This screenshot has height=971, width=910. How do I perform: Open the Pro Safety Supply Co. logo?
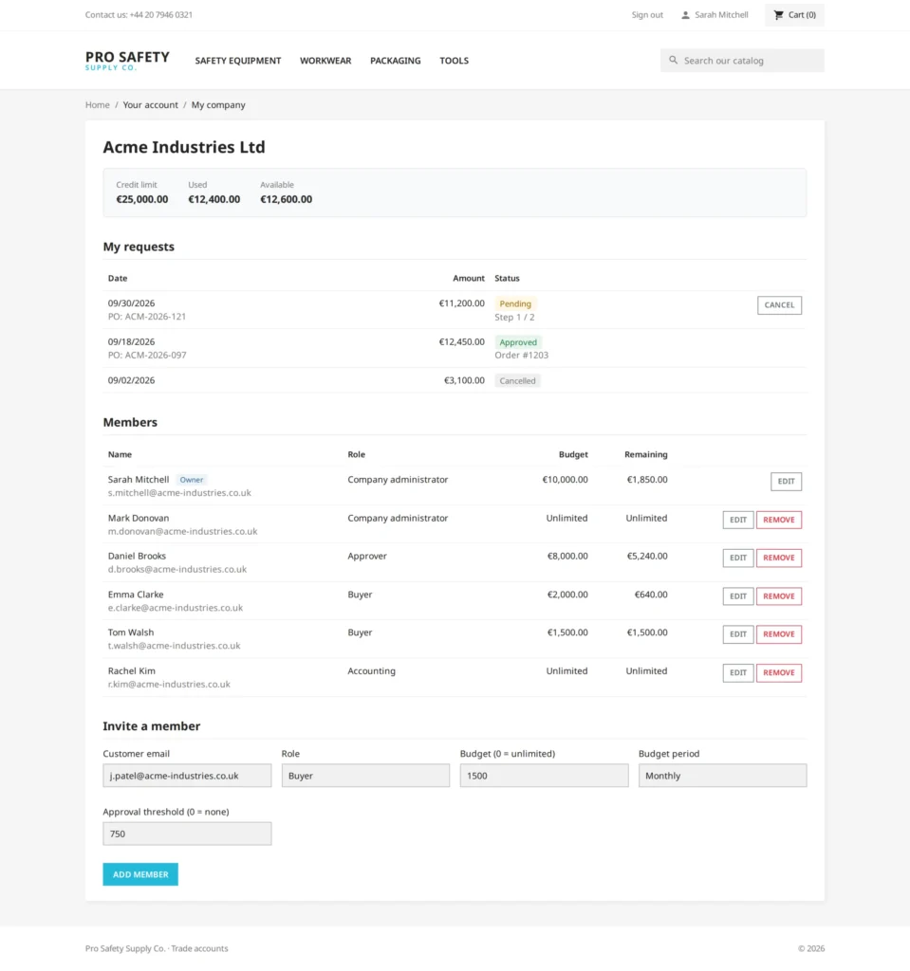click(x=127, y=60)
